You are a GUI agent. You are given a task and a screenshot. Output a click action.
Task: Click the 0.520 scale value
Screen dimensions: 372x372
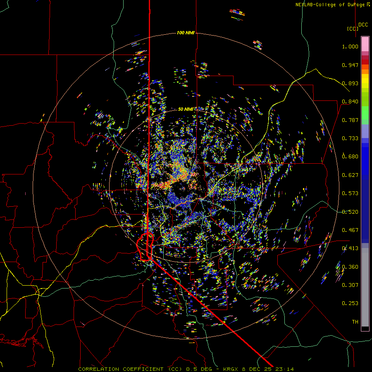tap(350, 212)
